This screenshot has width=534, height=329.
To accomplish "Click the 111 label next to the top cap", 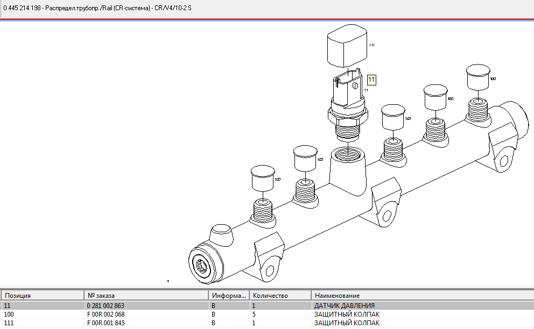I will (371, 45).
